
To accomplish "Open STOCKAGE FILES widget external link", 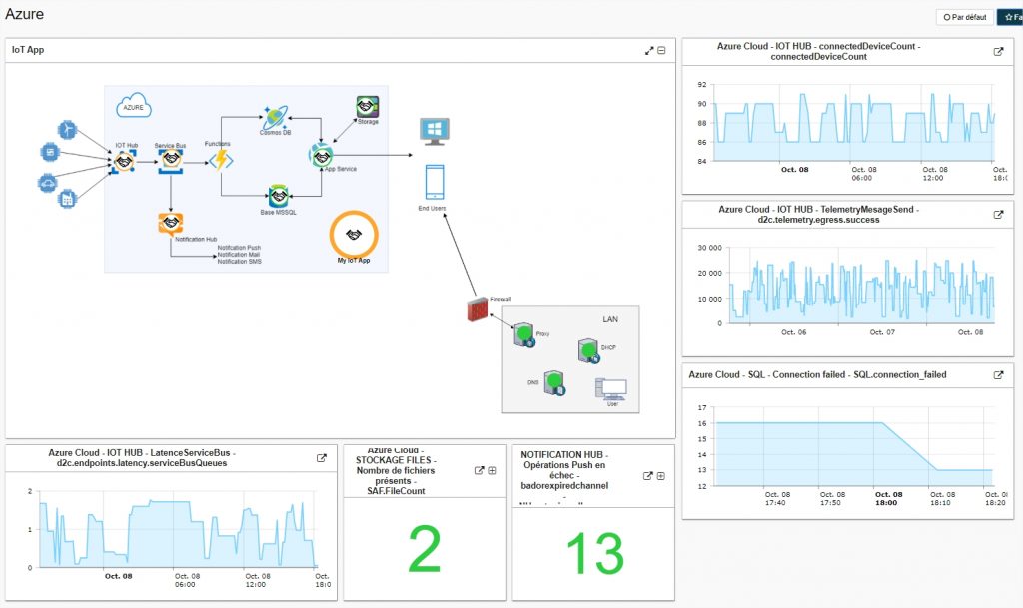I will (479, 470).
